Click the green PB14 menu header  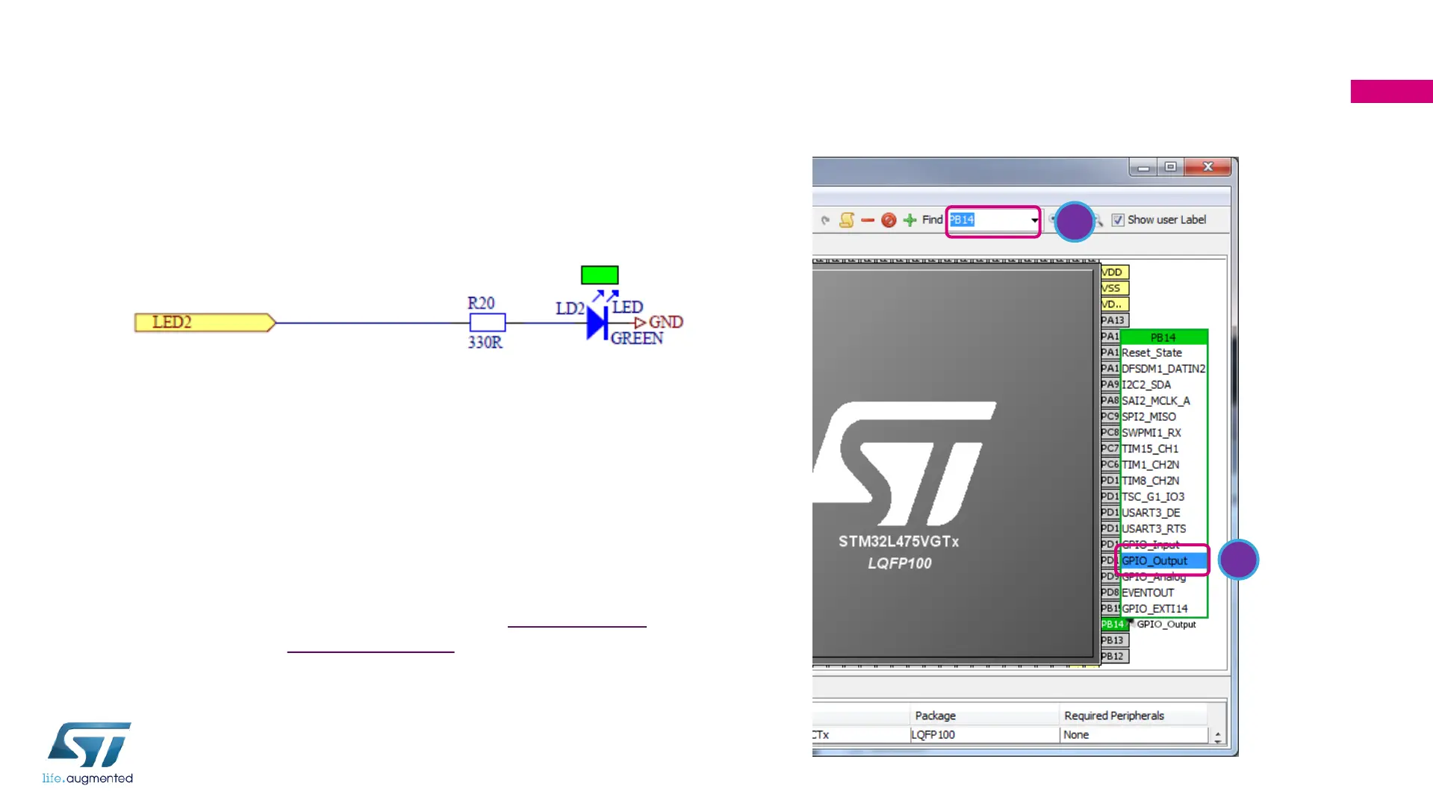tap(1163, 337)
